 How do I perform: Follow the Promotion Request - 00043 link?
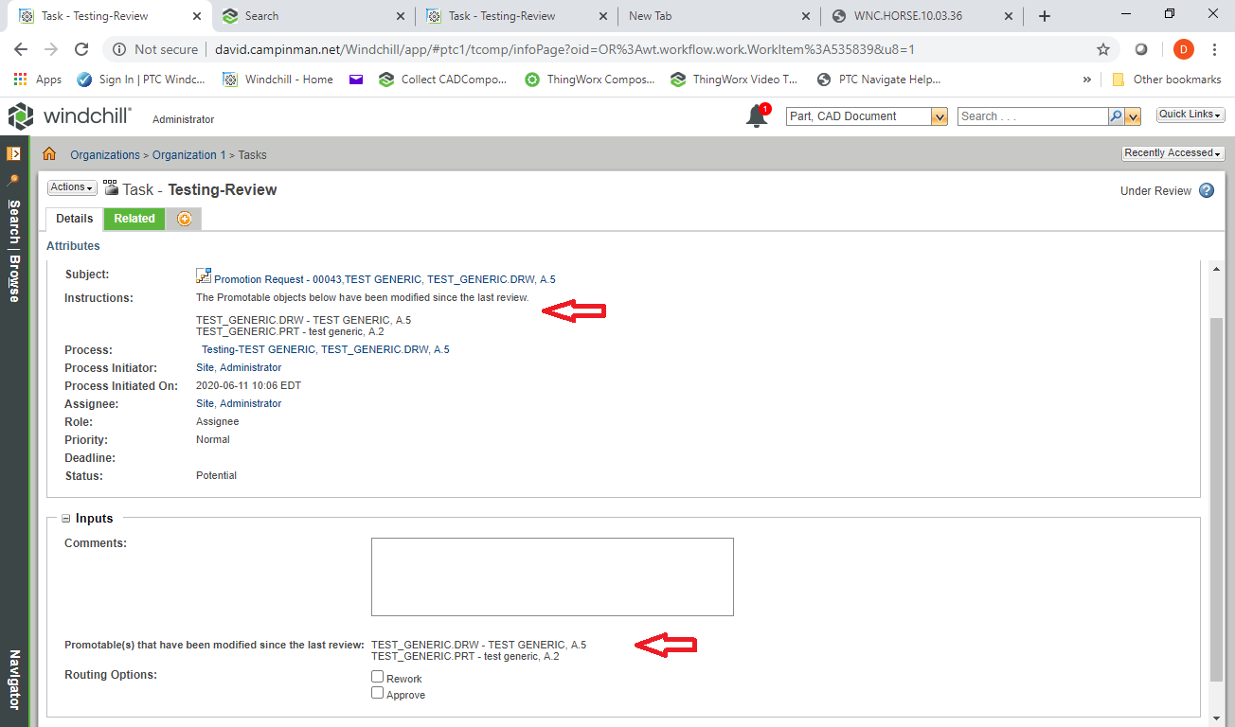pos(267,278)
